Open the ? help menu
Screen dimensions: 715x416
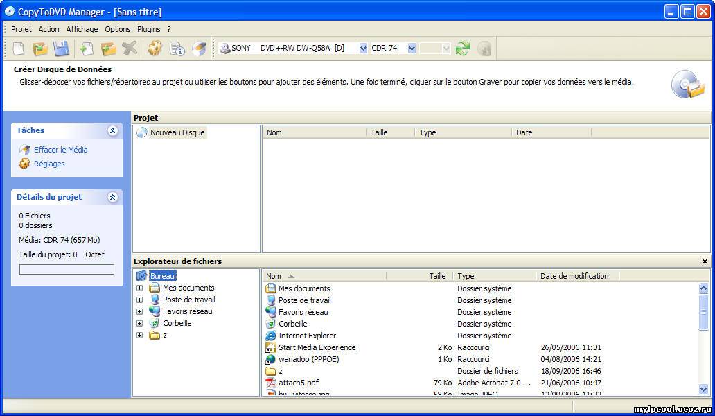point(169,29)
